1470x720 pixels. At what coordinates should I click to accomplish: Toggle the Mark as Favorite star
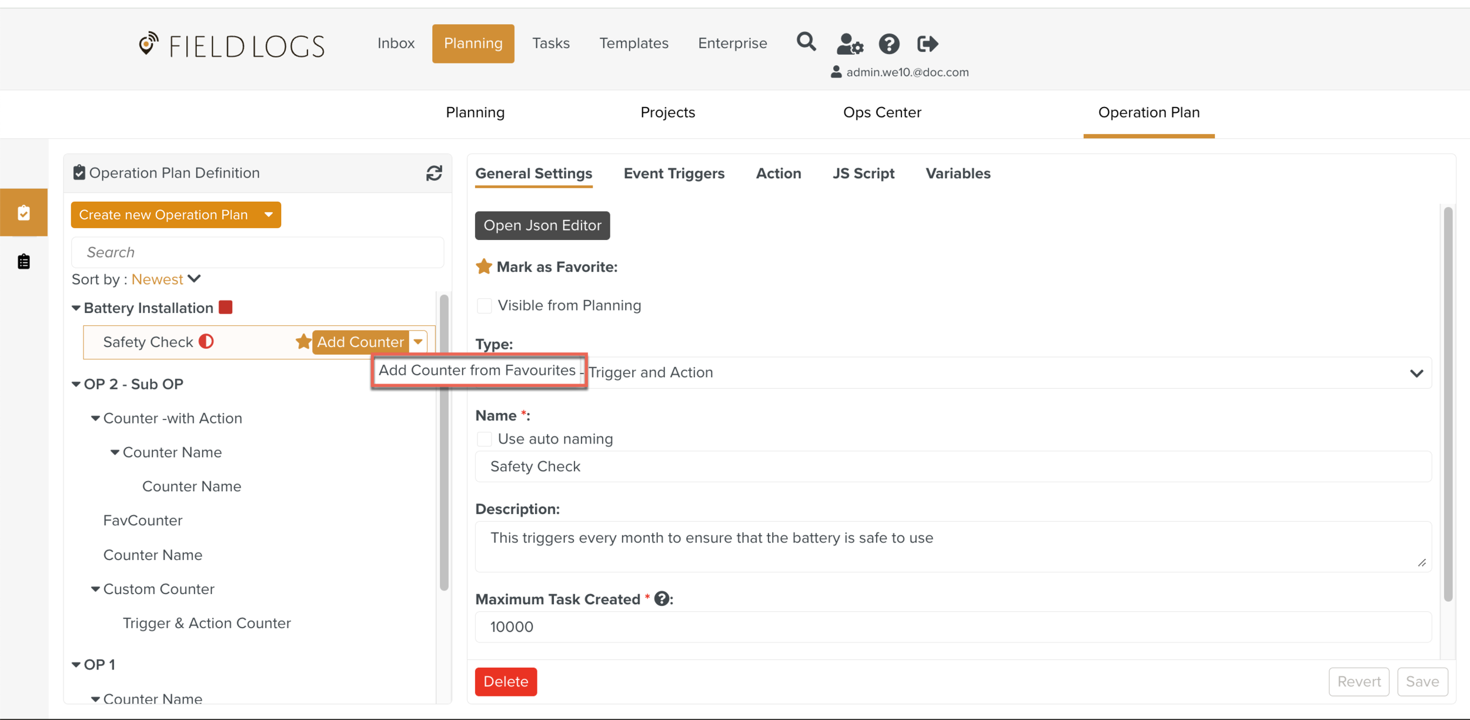(x=483, y=267)
